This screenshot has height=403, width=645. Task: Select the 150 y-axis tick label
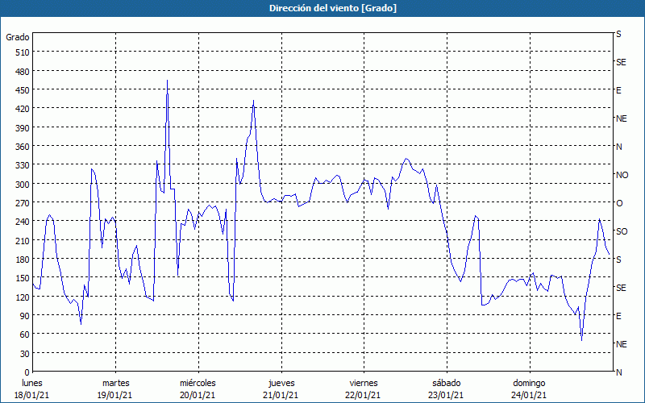(x=22, y=278)
